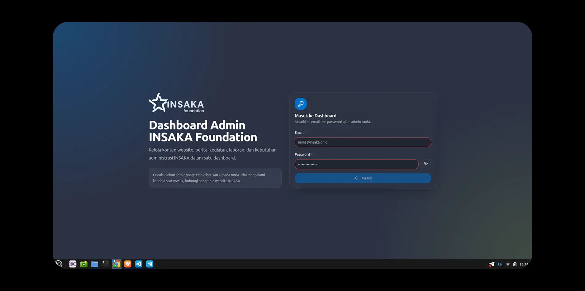Click the Telegram tray icon
The height and width of the screenshot is (291, 585).
point(492,264)
